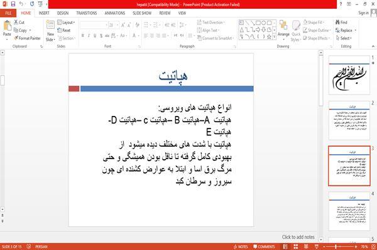Expand the Section dropdown

[67, 38]
